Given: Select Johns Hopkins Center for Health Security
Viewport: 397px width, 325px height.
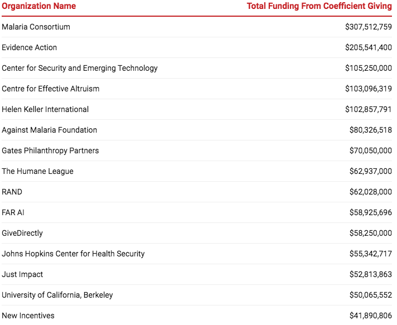Looking at the screenshot, I should [73, 254].
